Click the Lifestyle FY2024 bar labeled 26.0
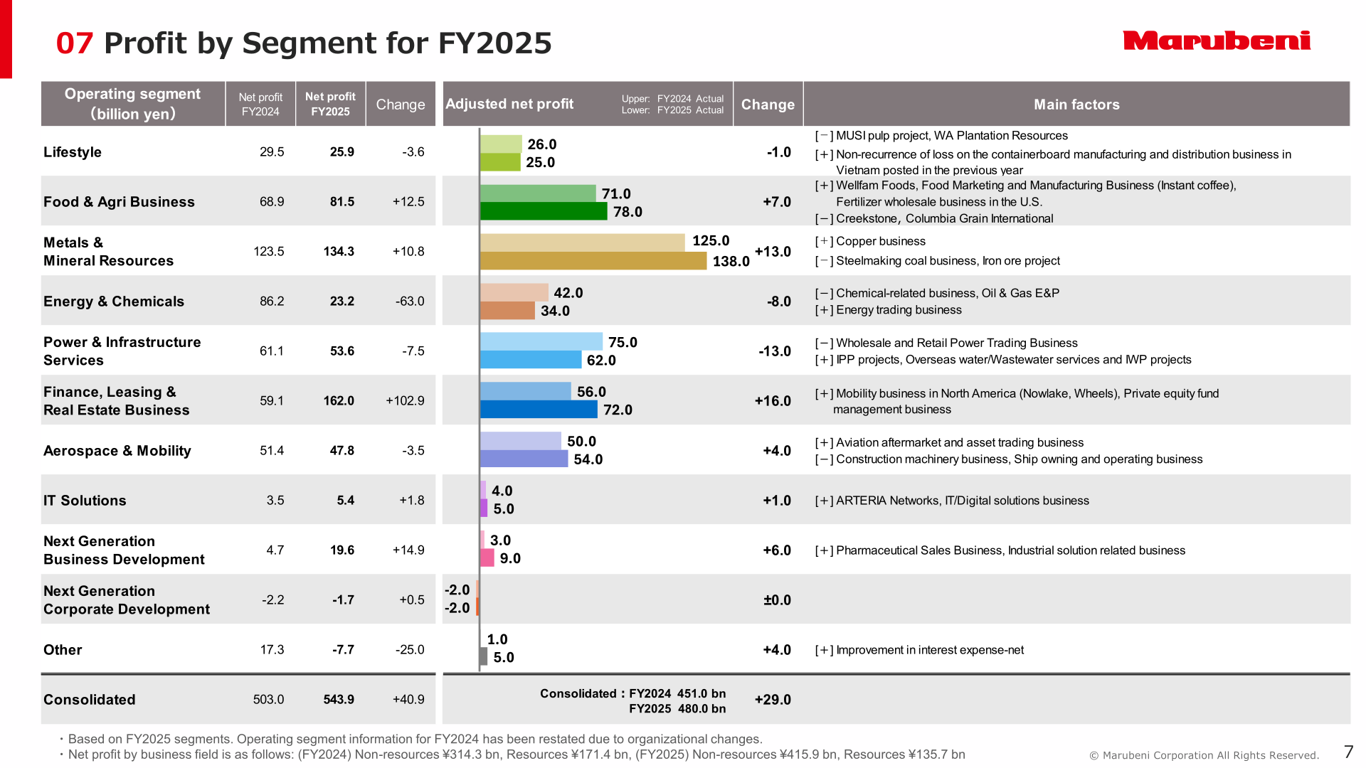 (501, 144)
